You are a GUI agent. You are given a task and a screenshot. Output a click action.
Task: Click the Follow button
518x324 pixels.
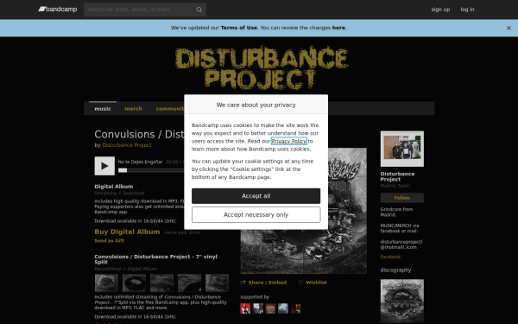click(402, 198)
